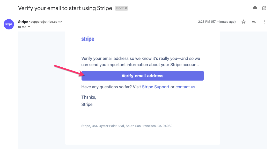Reply to the Stripe email
This screenshot has width=272, height=149.
pos(254,22)
